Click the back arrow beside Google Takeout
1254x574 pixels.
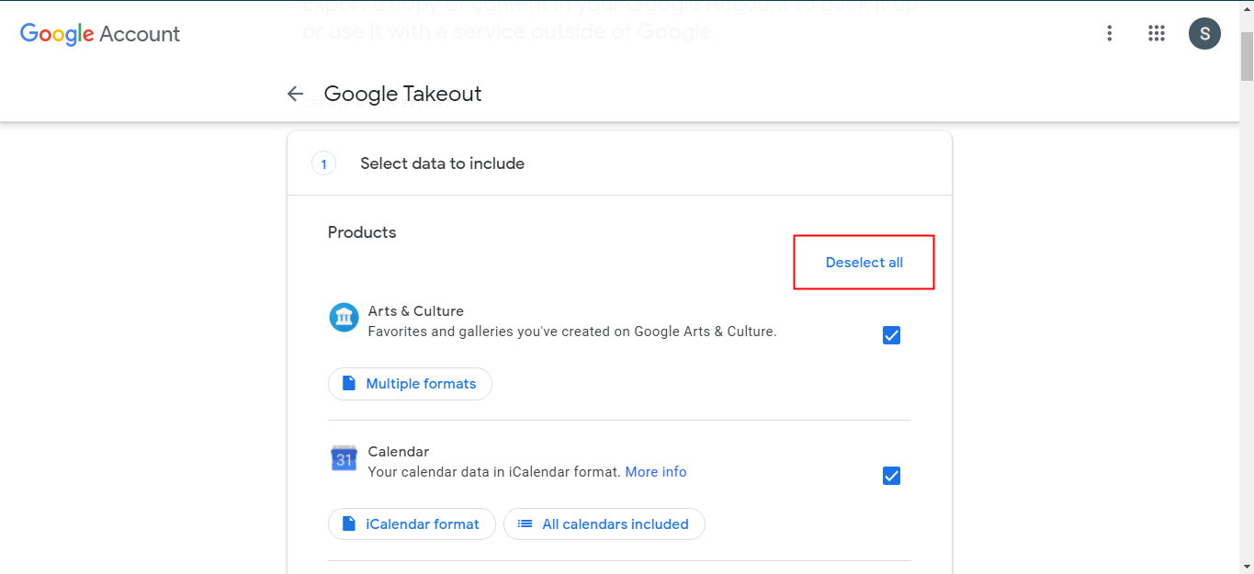point(295,94)
